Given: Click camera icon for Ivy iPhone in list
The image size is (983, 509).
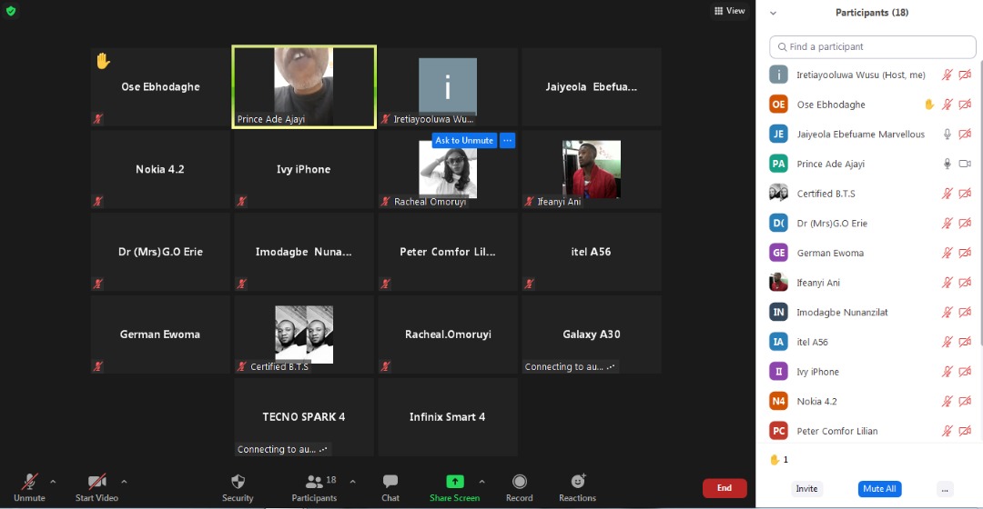Looking at the screenshot, I should click(965, 371).
